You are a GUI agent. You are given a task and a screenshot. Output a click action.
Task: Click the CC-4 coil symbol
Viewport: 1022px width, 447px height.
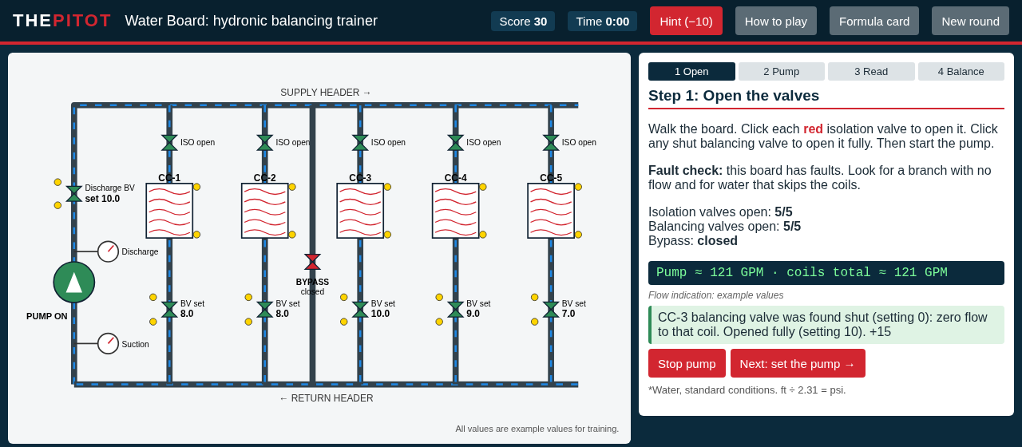[x=456, y=211]
